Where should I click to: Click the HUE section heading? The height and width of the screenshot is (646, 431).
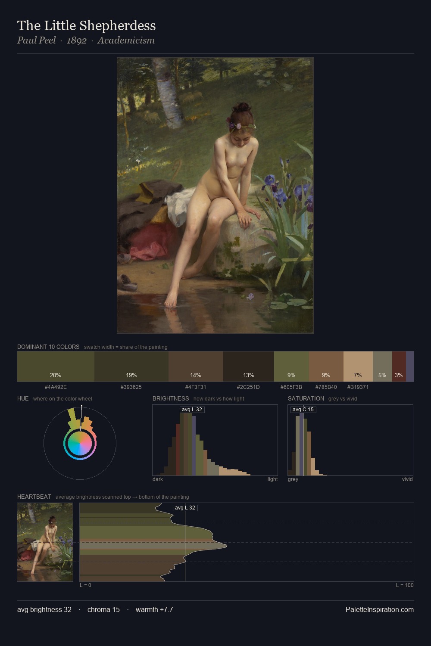click(x=23, y=399)
